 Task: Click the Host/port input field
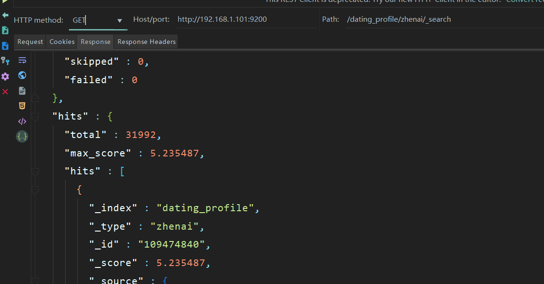pyautogui.click(x=246, y=19)
